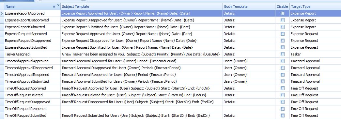Select the ExpenseRequestApproved name cell
The image size is (341, 121).
(x=32, y=34)
